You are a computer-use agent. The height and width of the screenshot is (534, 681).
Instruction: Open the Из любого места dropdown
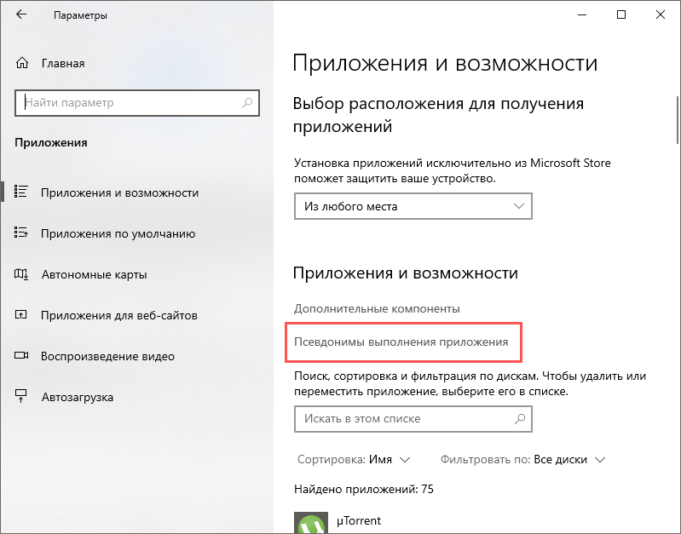pos(413,206)
